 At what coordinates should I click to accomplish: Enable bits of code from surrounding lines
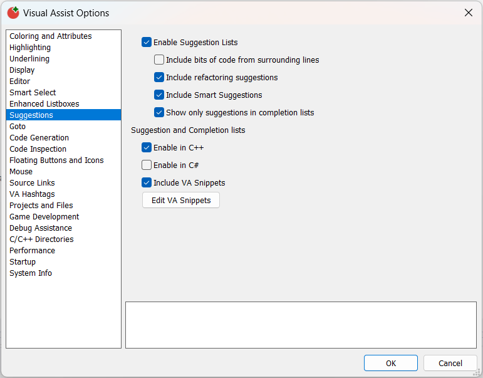(159, 60)
